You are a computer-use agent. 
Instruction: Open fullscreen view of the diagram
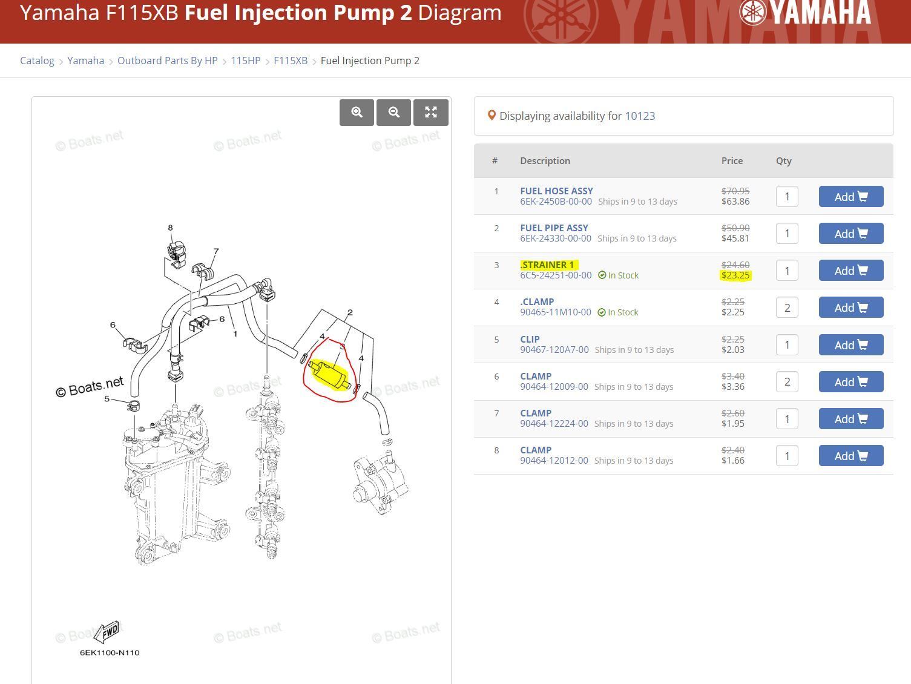[430, 112]
